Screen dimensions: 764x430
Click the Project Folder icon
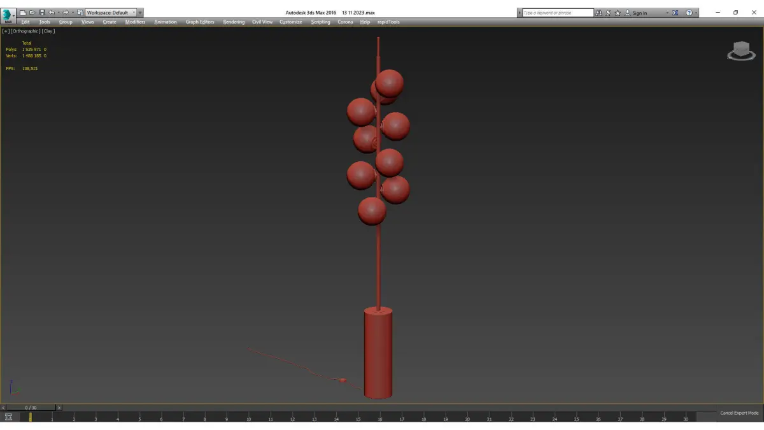(x=80, y=13)
